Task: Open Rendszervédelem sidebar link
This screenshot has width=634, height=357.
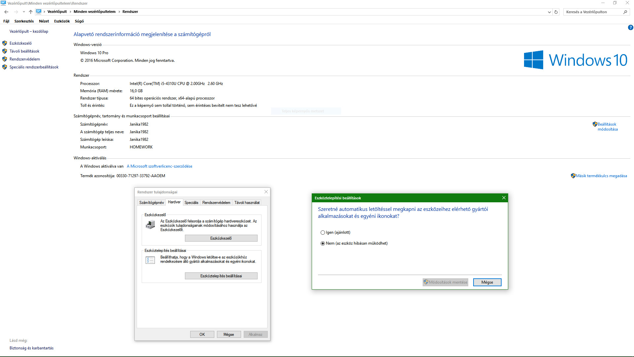Action: (x=25, y=59)
